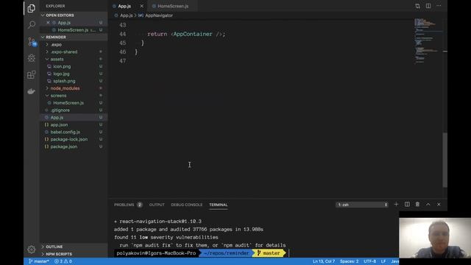The height and width of the screenshot is (265, 471).
Task: Open the Search view in activity bar
Action: (31, 24)
